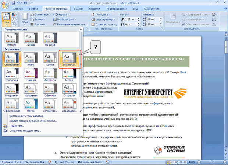Image resolution: width=228 pixels, height=165 pixels.
Task: Open Подложка watermark menu
Action: point(100,15)
